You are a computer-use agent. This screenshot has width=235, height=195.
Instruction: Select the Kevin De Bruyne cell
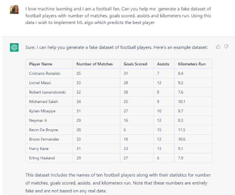tap(44, 130)
